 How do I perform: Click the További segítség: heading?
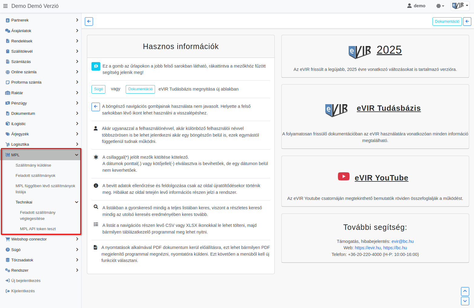(375, 227)
